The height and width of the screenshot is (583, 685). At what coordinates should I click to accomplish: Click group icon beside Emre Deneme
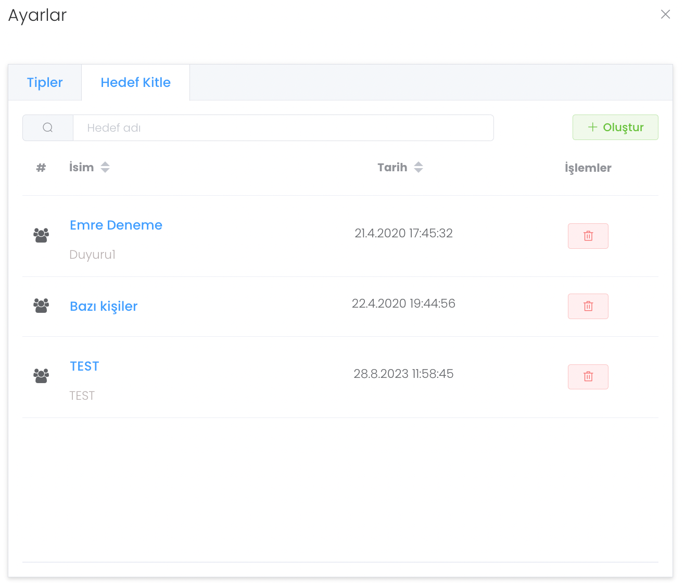(41, 235)
